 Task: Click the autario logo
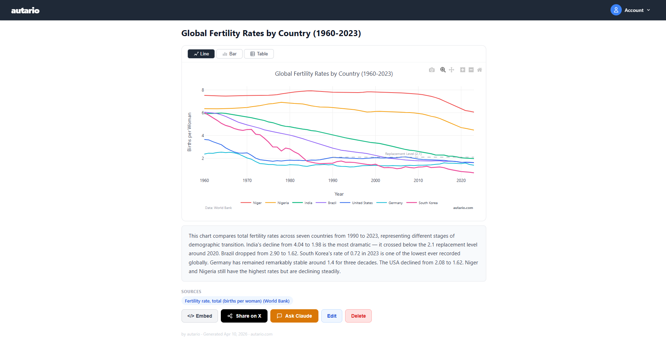pos(25,11)
